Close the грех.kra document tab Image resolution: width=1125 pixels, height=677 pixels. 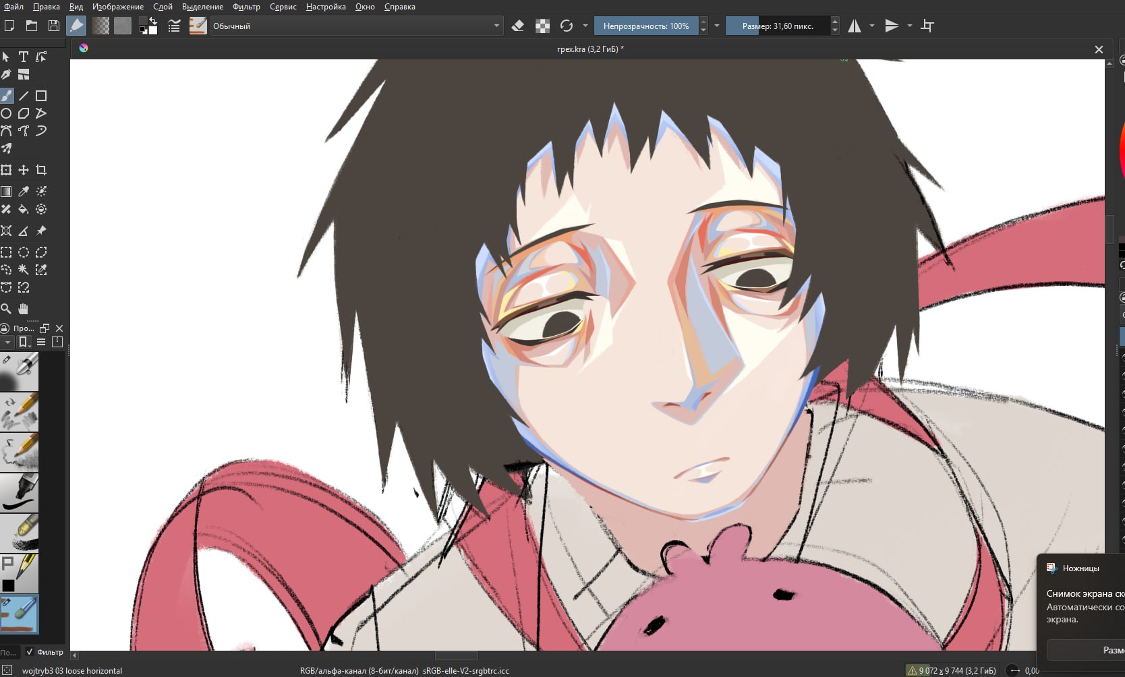1099,49
